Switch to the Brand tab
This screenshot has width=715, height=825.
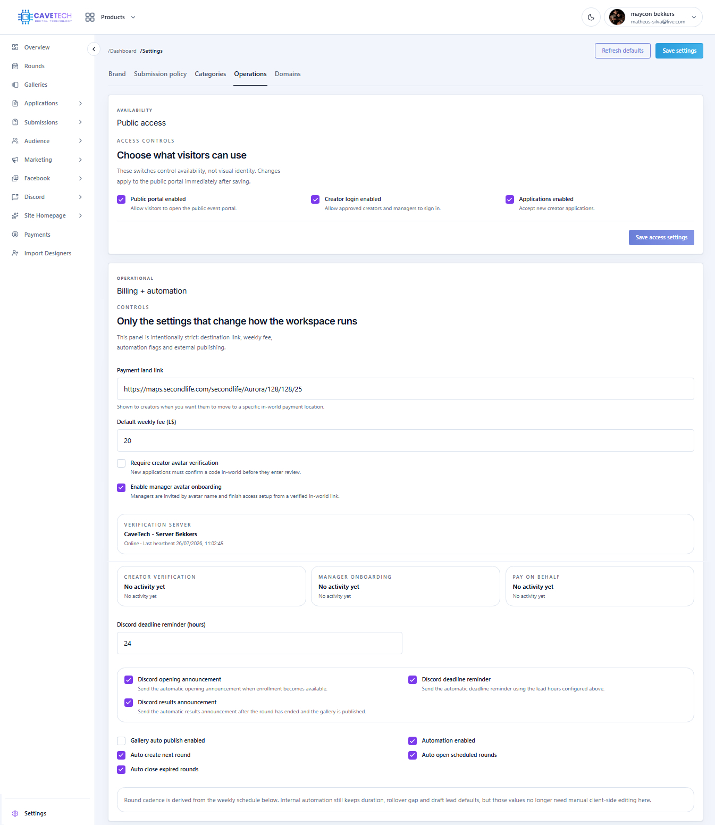(117, 74)
